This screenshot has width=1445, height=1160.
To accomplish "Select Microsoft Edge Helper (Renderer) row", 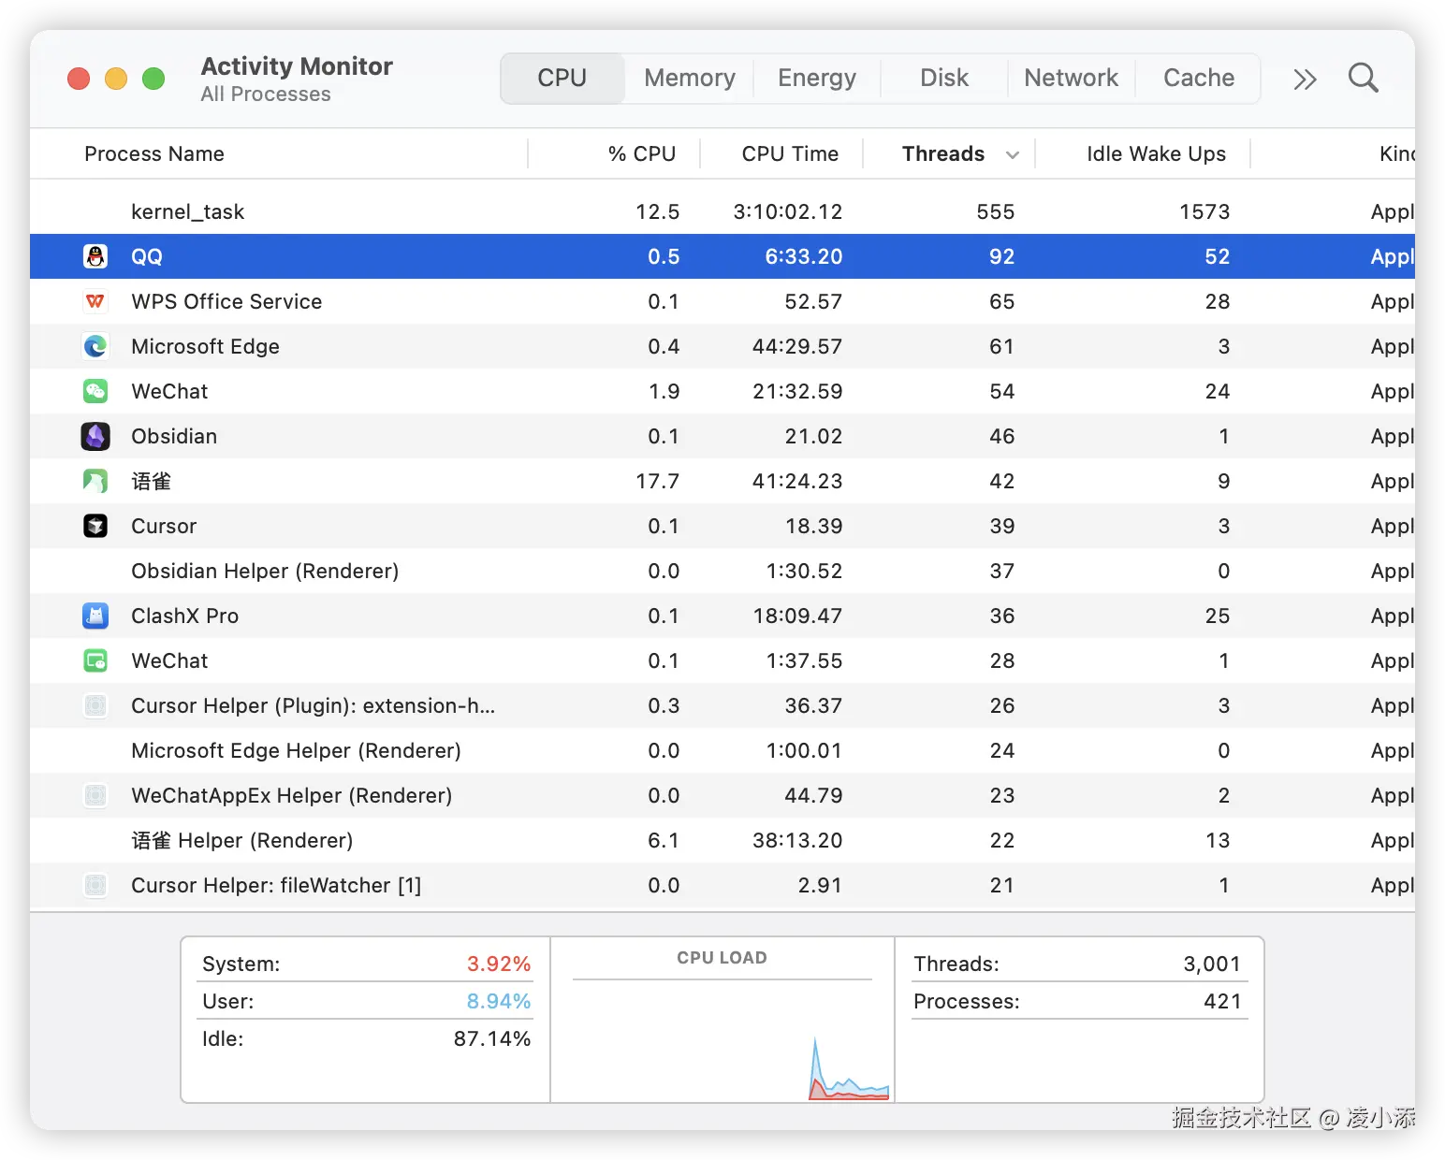I will point(722,750).
